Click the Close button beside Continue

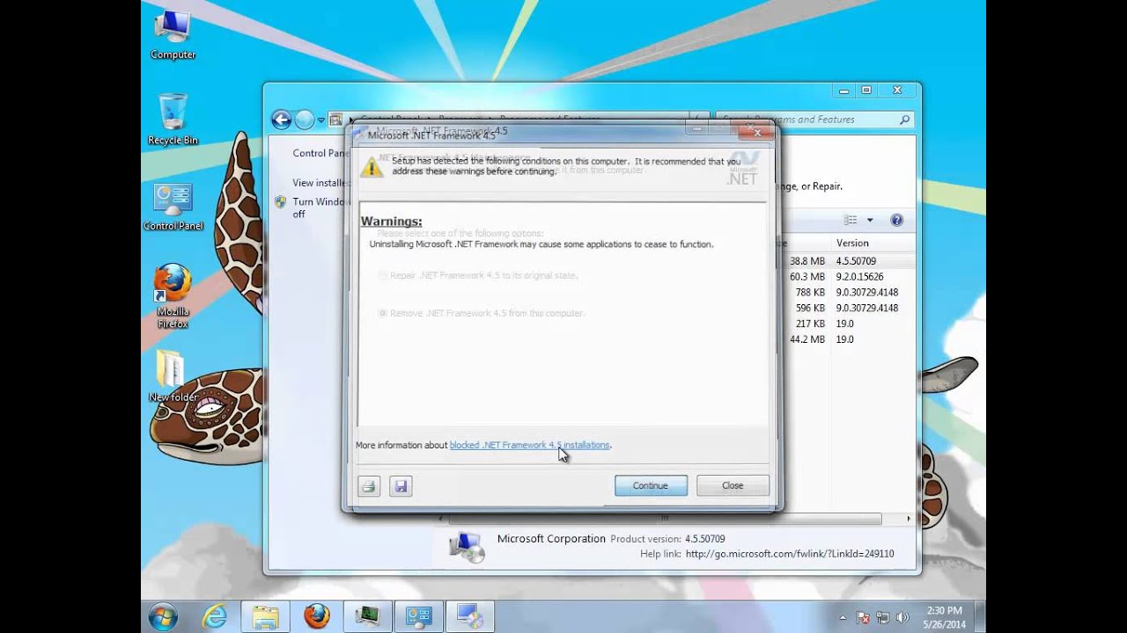pyautogui.click(x=733, y=485)
